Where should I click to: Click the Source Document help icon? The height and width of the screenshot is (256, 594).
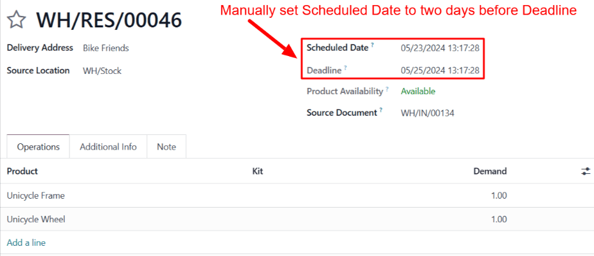pos(381,111)
